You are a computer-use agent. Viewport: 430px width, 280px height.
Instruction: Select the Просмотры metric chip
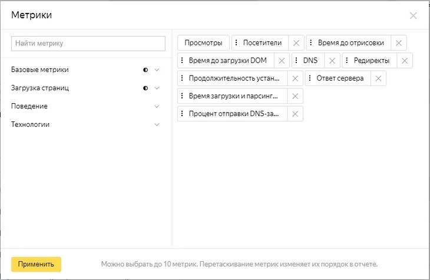[x=203, y=43]
